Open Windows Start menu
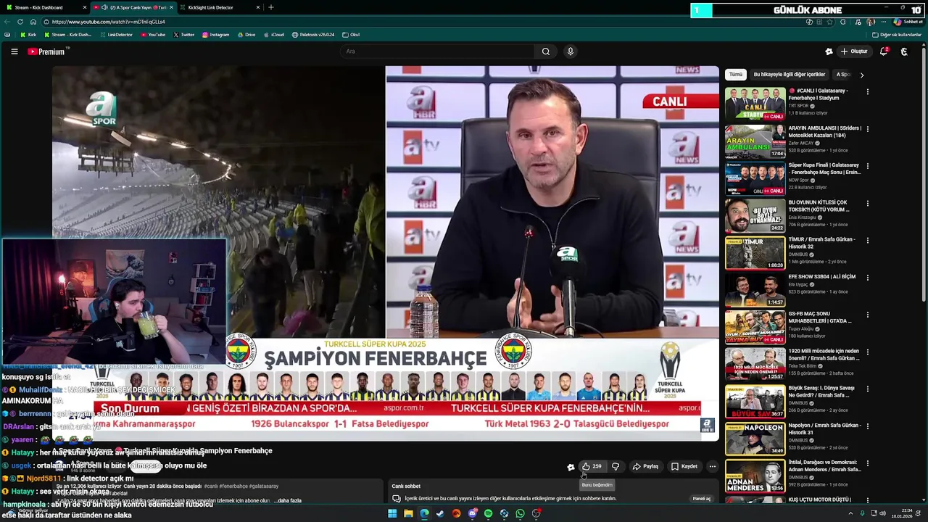 (392, 513)
